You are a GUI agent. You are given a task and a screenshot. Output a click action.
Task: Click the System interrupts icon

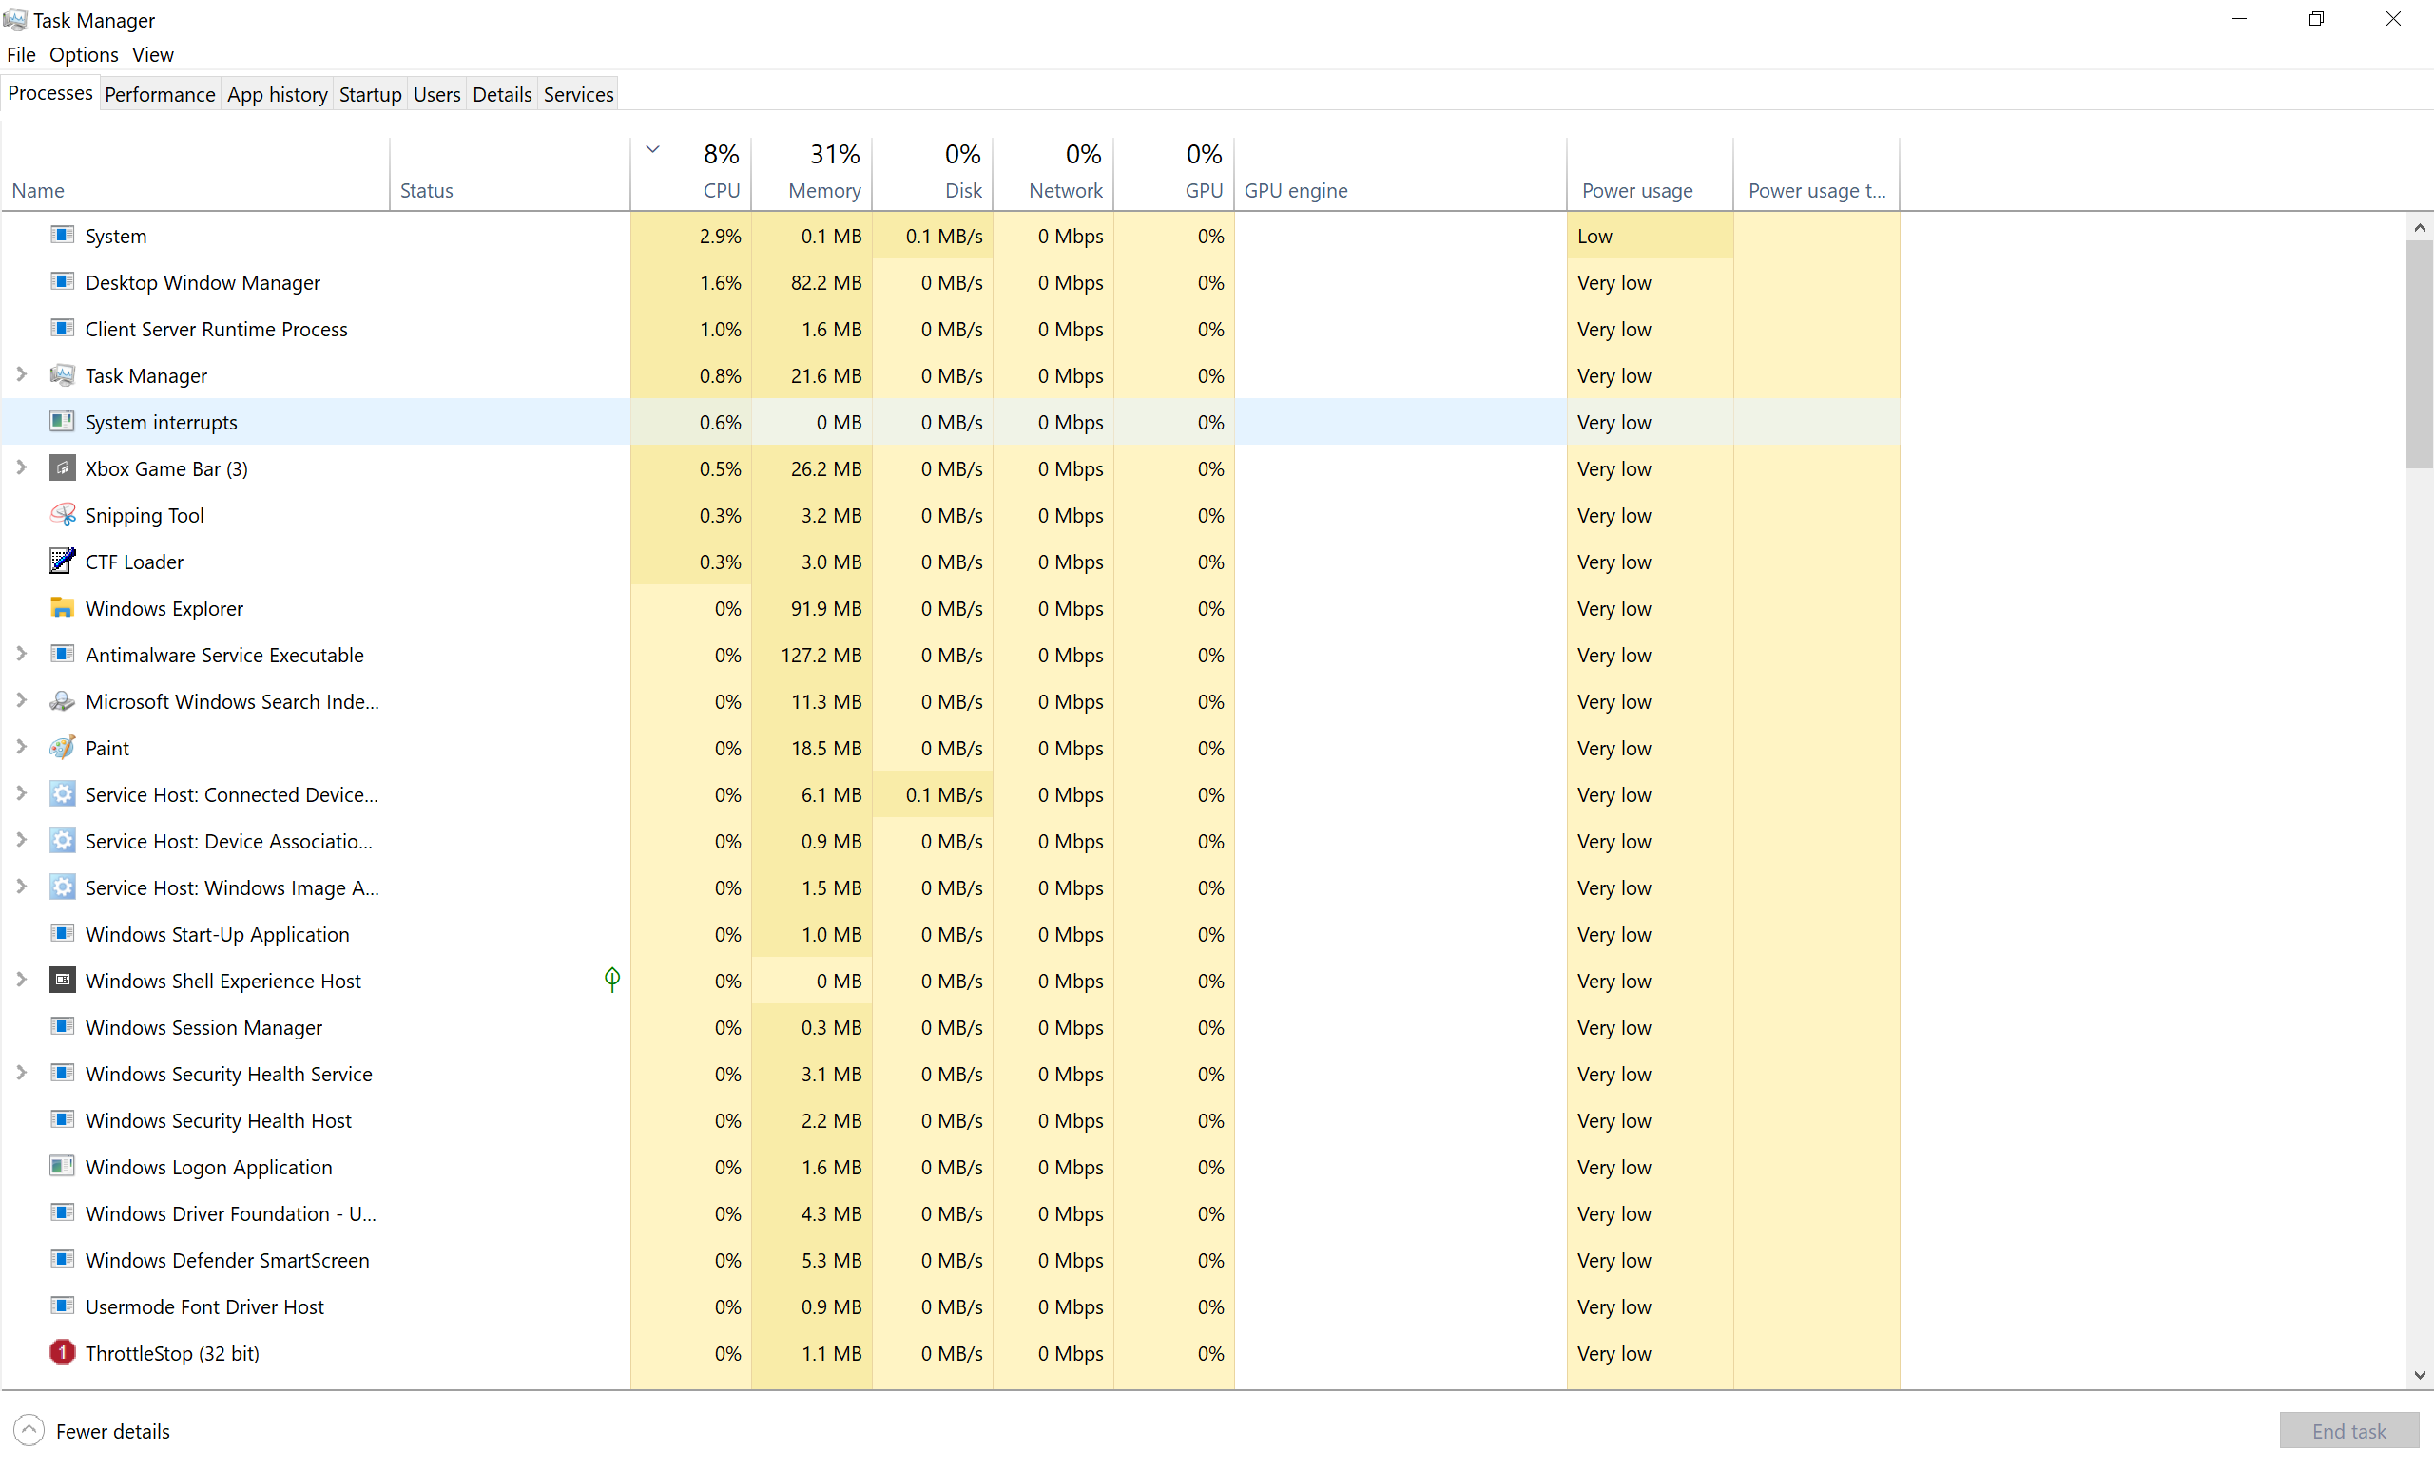tap(62, 421)
